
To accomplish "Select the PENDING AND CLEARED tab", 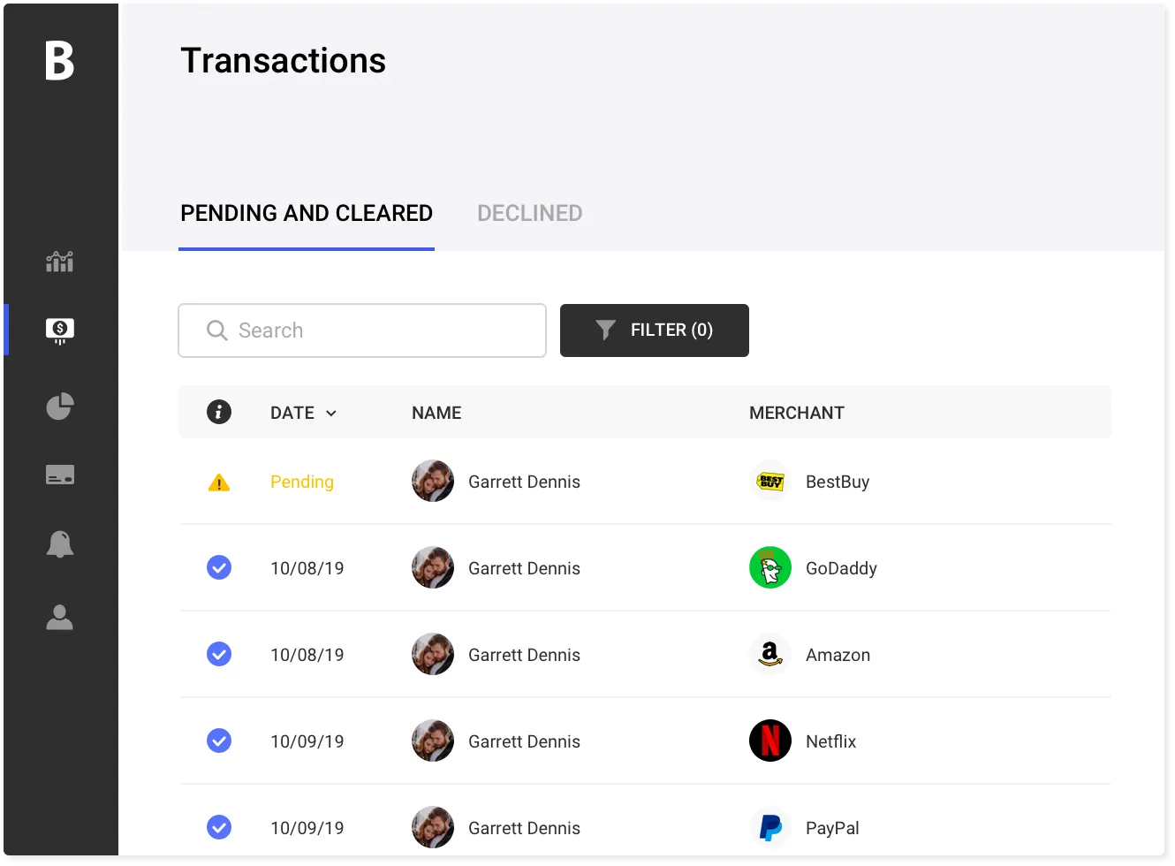I will coord(306,213).
